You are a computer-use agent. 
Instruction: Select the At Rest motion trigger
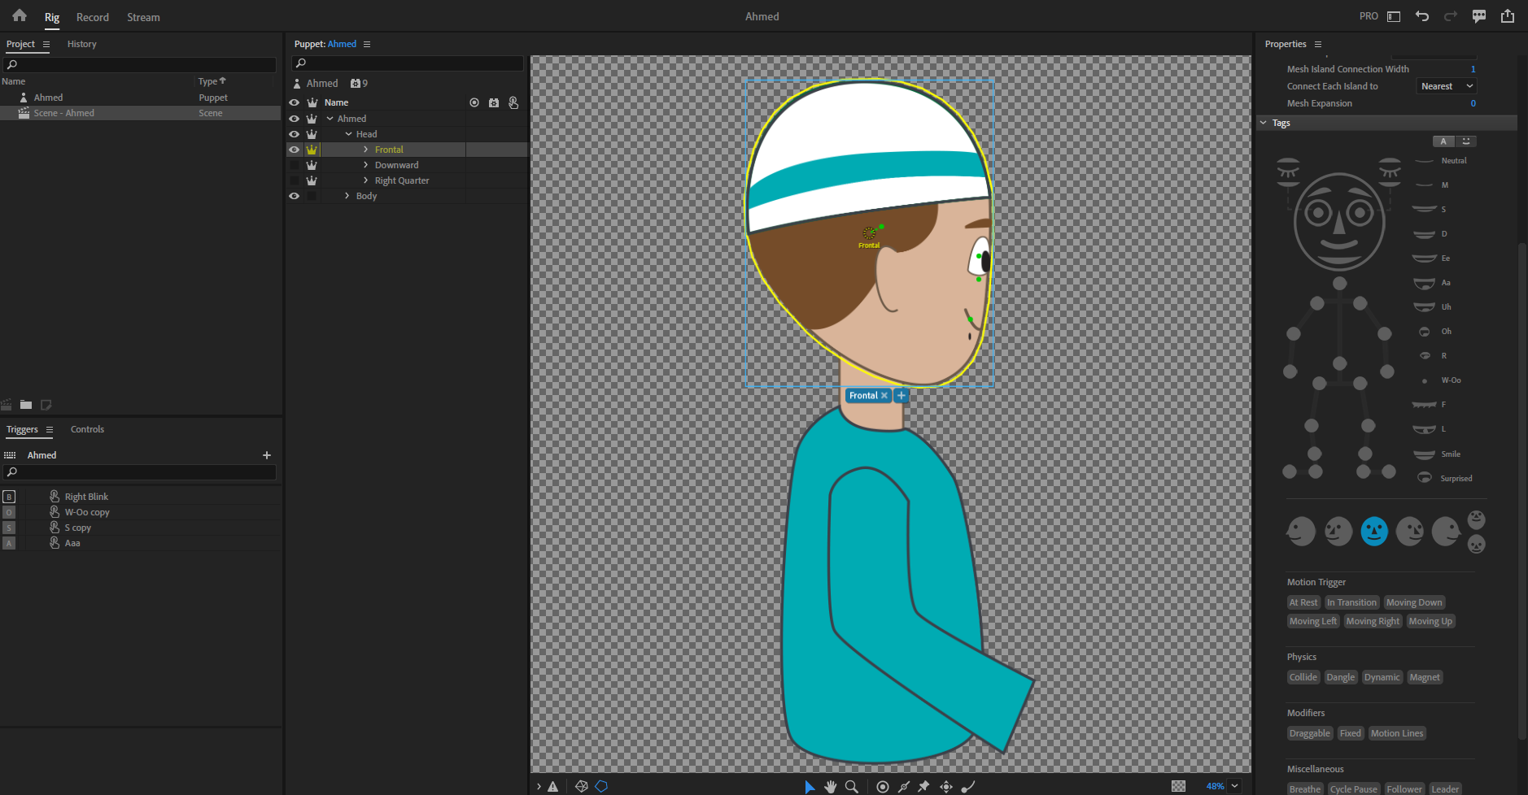click(1303, 602)
